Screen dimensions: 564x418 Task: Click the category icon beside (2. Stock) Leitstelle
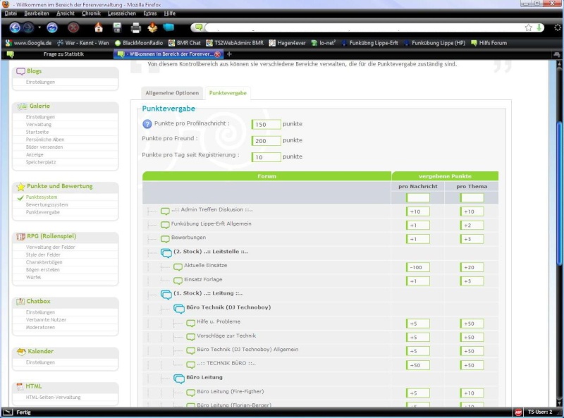point(166,253)
